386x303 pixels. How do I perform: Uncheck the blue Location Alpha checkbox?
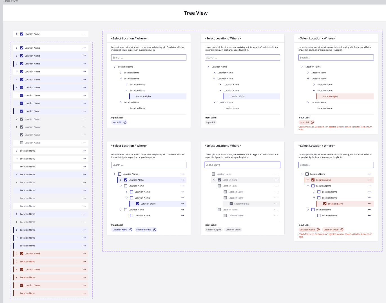coord(126,180)
